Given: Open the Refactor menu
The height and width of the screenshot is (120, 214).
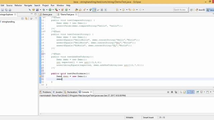Looking at the screenshot, I should 18,5.
